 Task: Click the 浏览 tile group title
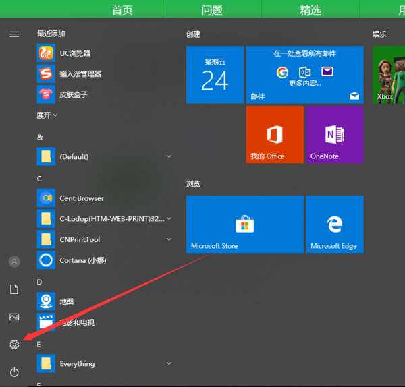193,183
